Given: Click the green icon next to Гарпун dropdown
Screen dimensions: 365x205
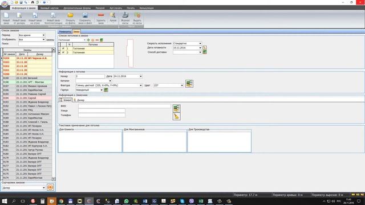Looking at the screenshot, I should point(106,90).
